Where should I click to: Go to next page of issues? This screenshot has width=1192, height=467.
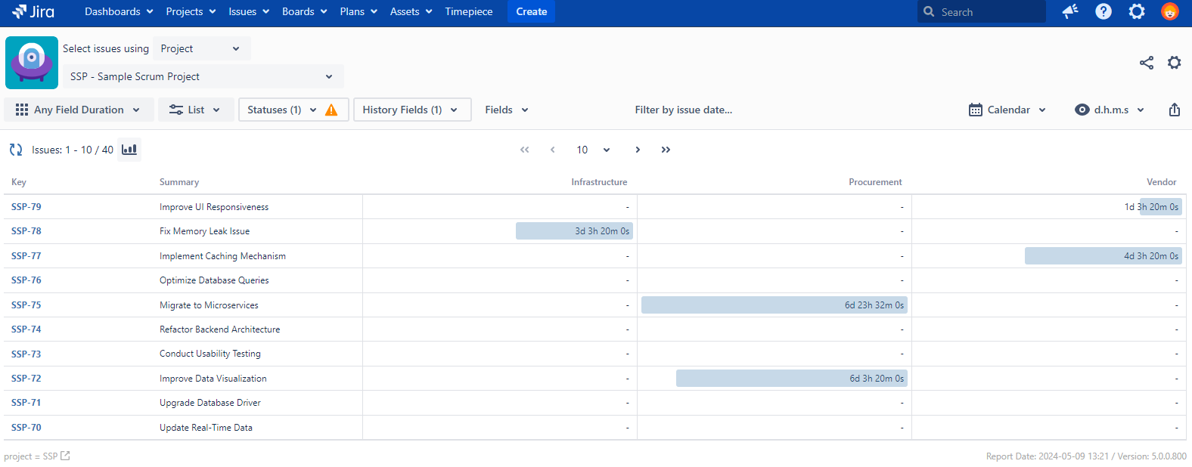click(x=638, y=150)
